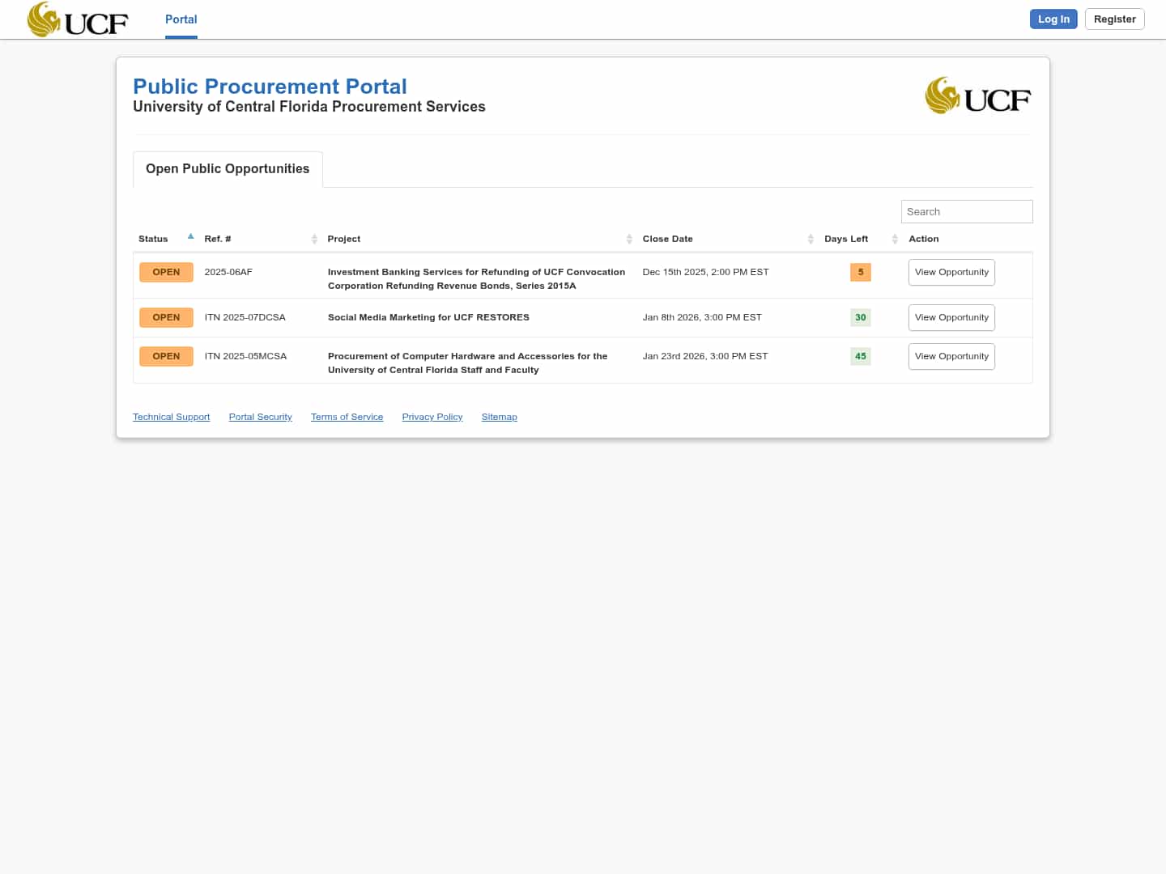Select the Open Public Opportunities tab
Screen dimensions: 1166x874
pyautogui.click(x=228, y=168)
